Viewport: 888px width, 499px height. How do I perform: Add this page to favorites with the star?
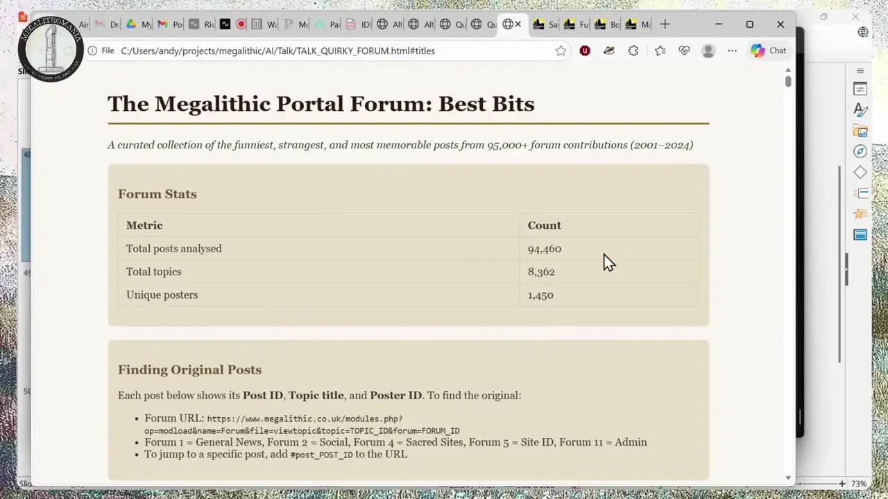click(x=561, y=51)
